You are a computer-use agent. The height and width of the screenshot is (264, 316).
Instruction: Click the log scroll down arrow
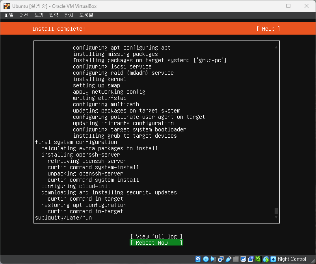tap(276, 217)
